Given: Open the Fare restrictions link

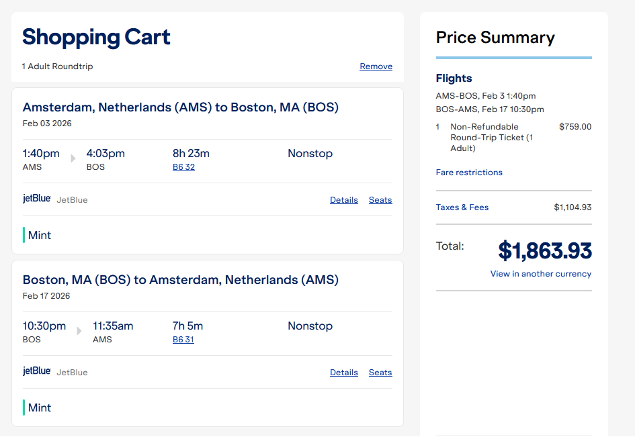Looking at the screenshot, I should click(x=469, y=173).
